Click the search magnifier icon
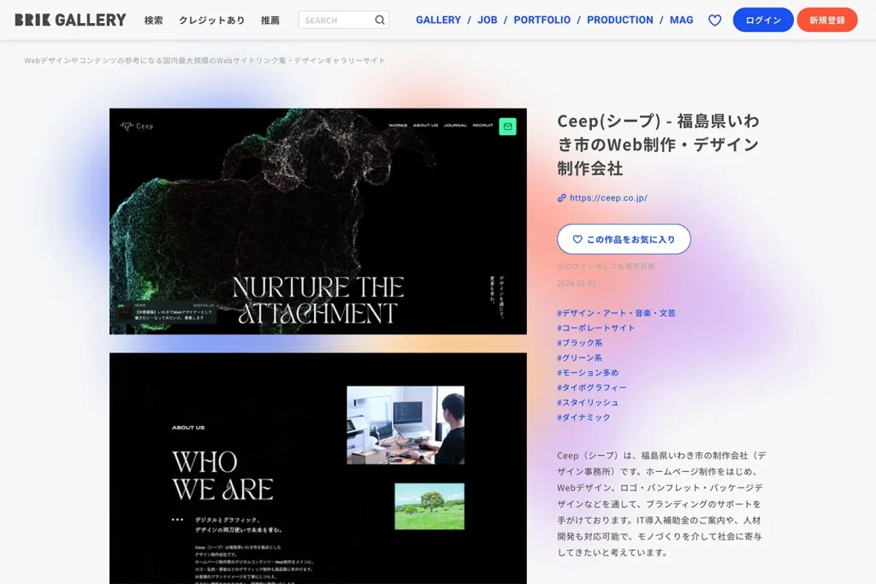The height and width of the screenshot is (584, 876). point(380,21)
